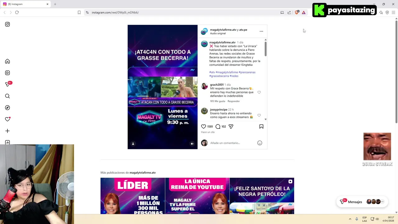Share this page via address bar icon

289,12
